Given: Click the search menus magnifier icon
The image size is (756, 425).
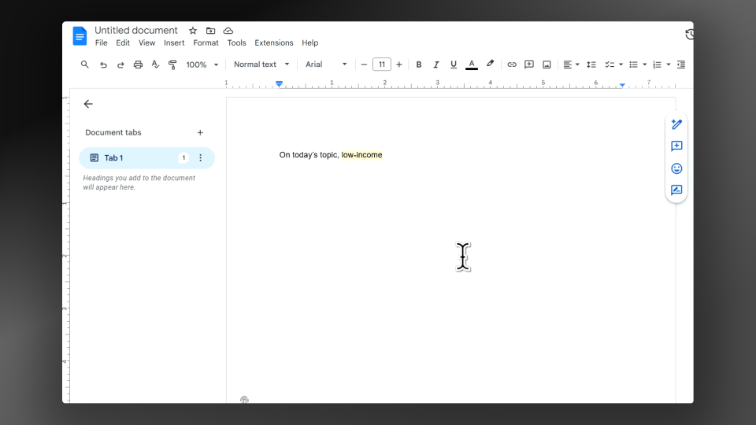Looking at the screenshot, I should pyautogui.click(x=85, y=65).
